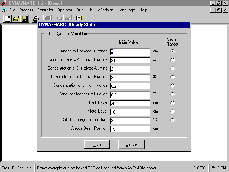Open the Controller menu
Screen dimensions: 229x172
[x=45, y=10]
